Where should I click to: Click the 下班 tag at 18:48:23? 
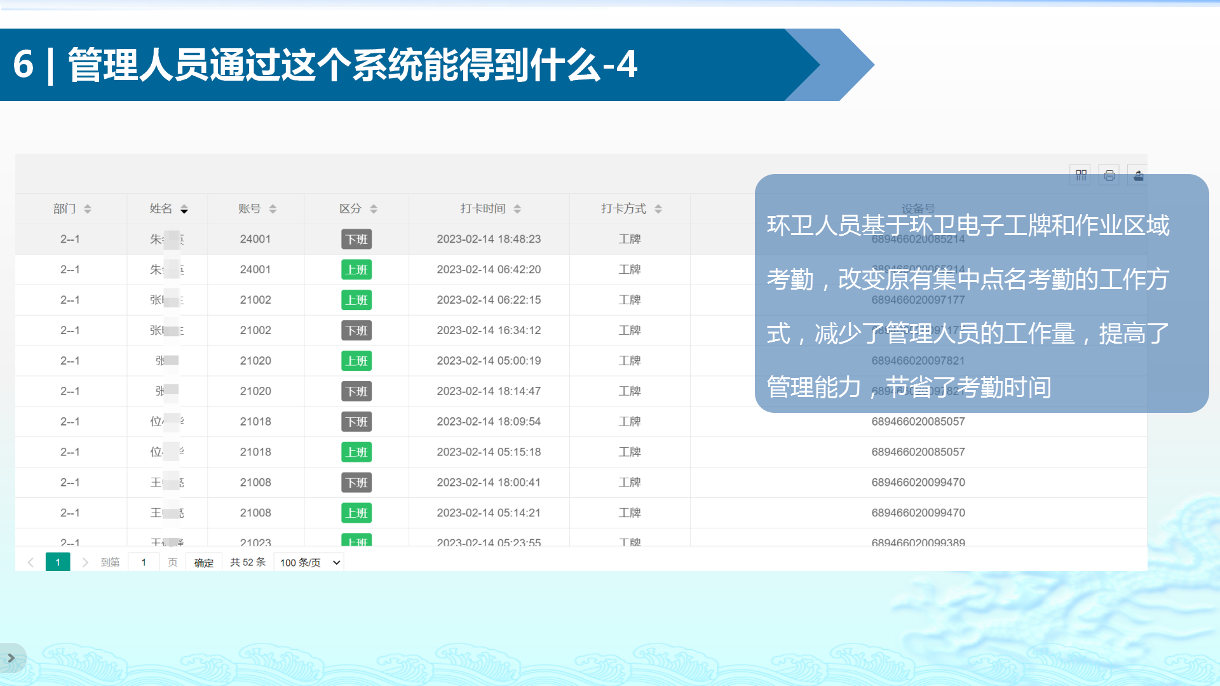(x=356, y=239)
